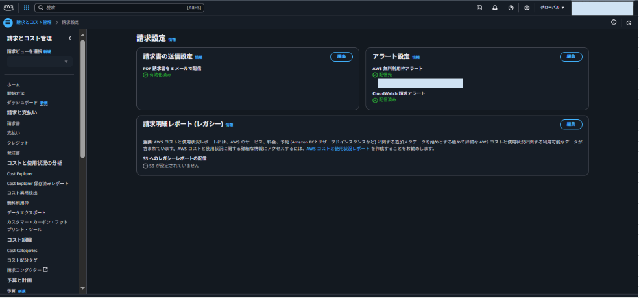The width and height of the screenshot is (639, 298).
Task: Click 編集 button in 請求明細レポート card
Action: click(x=571, y=125)
